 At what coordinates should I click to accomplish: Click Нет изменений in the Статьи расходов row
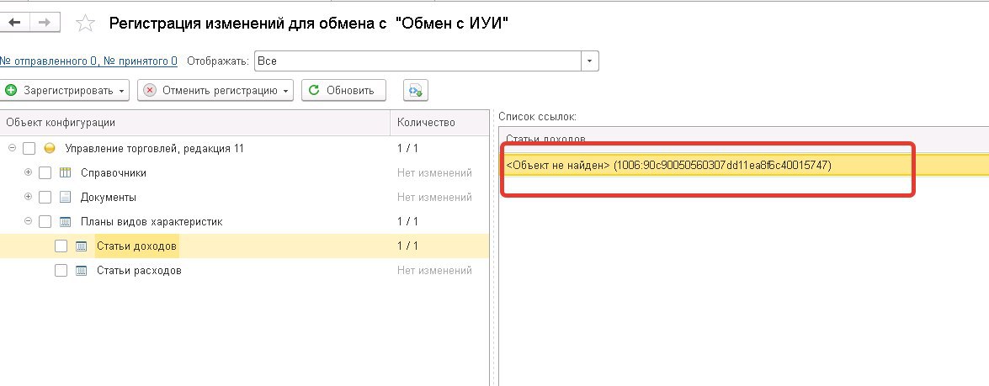click(x=434, y=271)
